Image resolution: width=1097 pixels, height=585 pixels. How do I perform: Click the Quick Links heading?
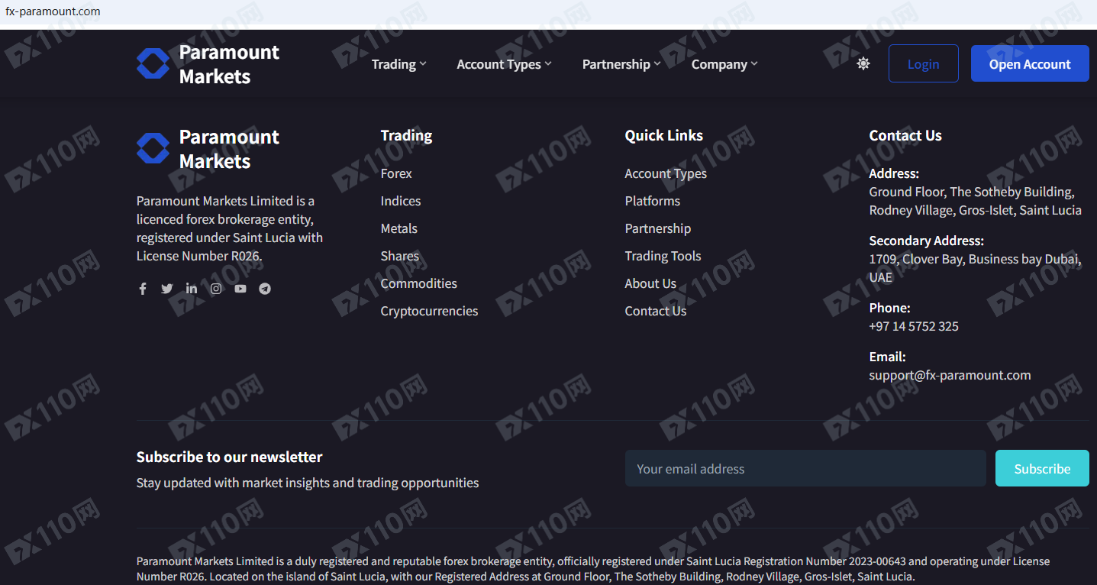(x=664, y=135)
